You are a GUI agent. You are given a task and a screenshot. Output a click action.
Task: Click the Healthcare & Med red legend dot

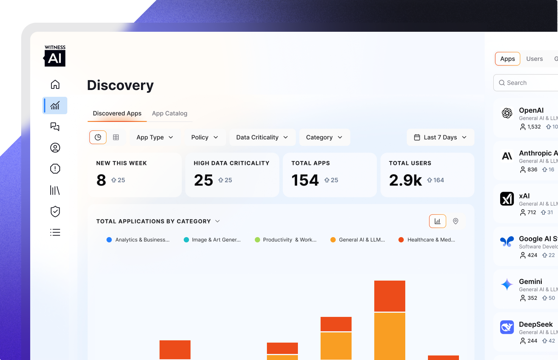[401, 240]
